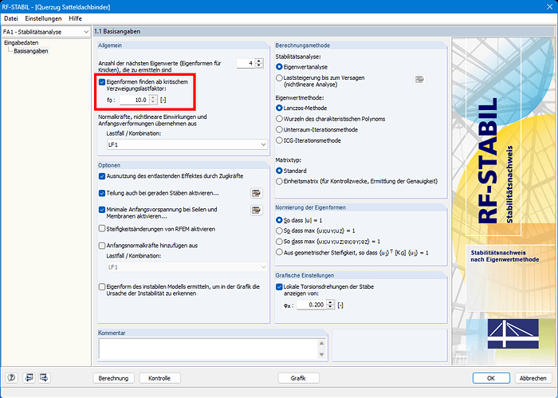Open the greyed-out LF1 dropdown under Anfangsnormalkräfte
The image size is (558, 398).
(x=187, y=267)
